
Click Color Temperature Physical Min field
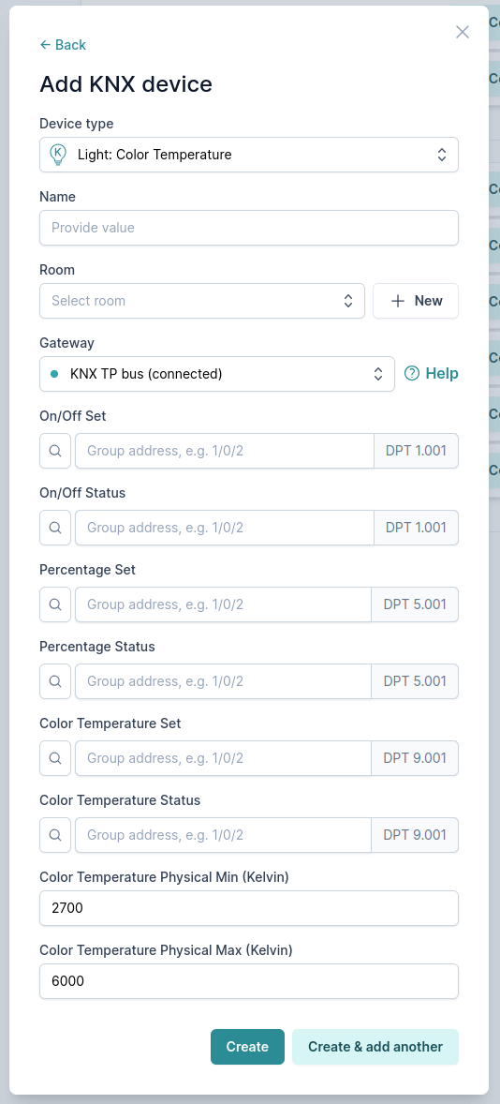[249, 908]
